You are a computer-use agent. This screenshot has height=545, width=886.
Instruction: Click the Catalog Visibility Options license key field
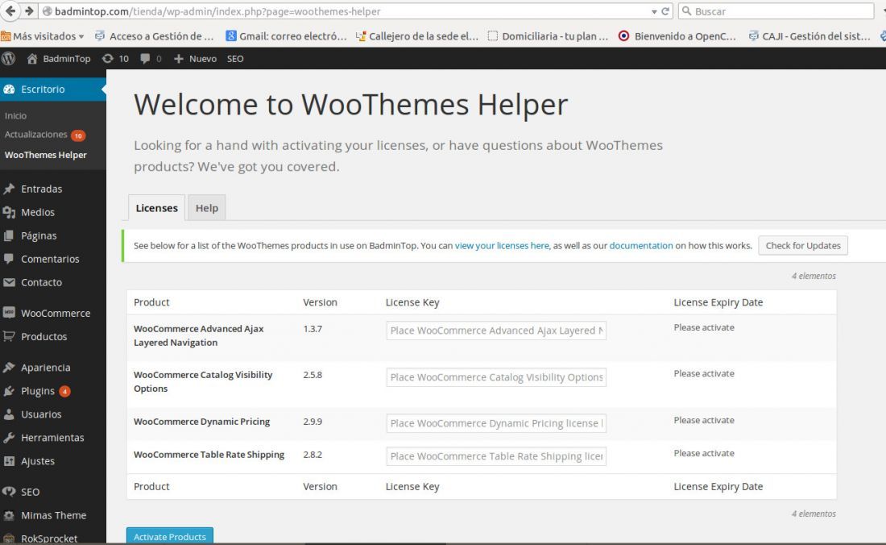coord(496,377)
